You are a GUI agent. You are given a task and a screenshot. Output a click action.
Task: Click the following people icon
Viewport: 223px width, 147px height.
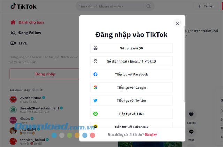(x=13, y=33)
